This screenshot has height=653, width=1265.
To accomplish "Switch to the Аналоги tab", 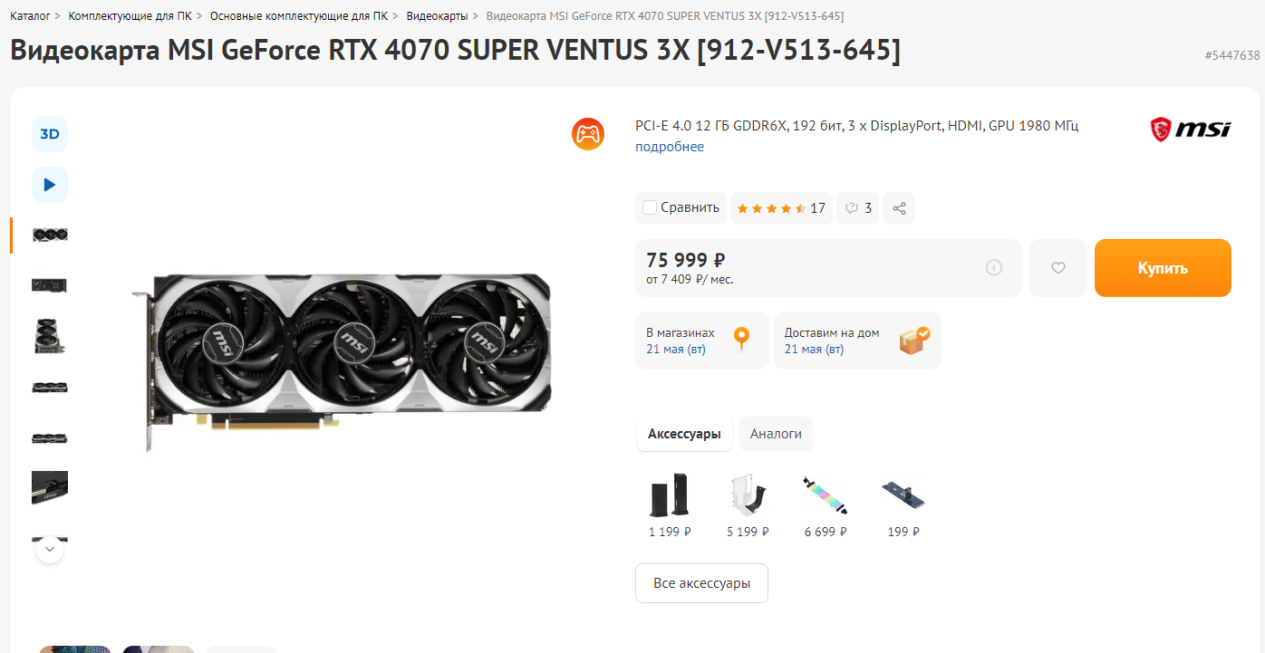I will [x=776, y=434].
